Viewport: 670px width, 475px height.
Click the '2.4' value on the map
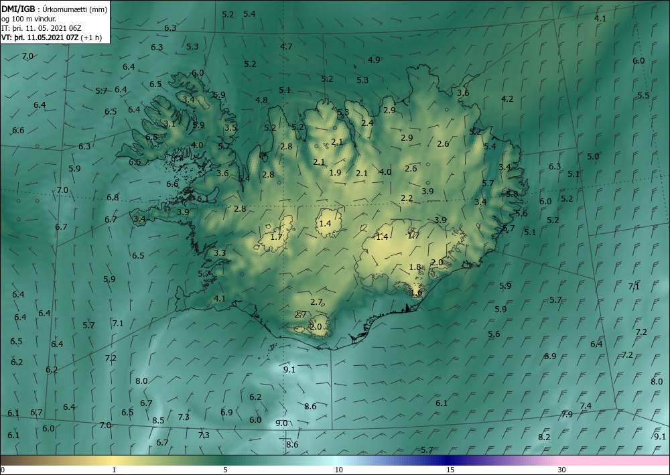(x=367, y=123)
